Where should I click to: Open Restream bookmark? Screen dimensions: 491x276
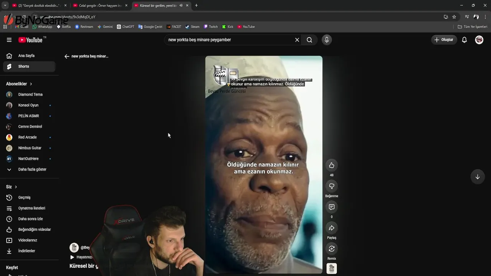[x=84, y=27]
